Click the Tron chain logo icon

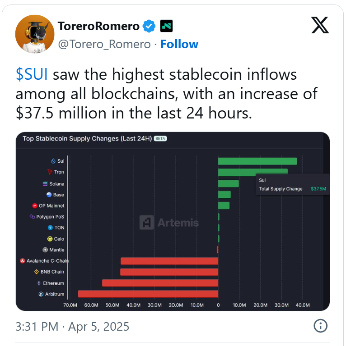coord(50,172)
